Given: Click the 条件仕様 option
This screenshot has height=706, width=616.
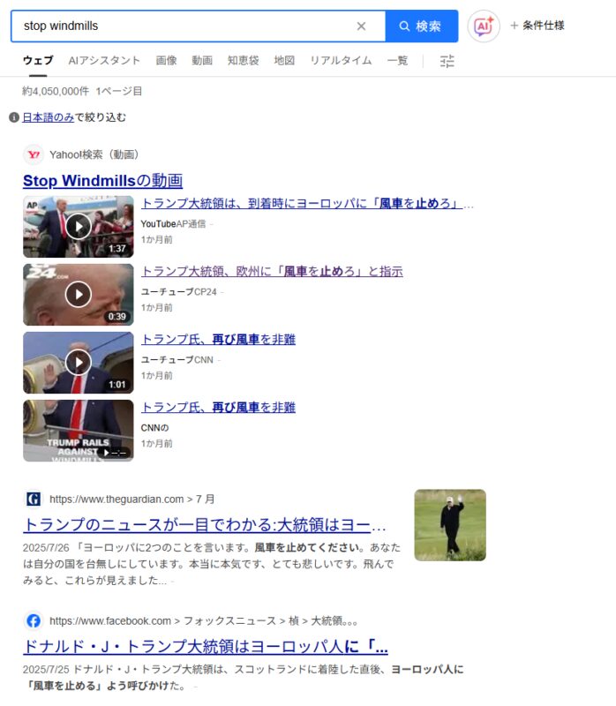Looking at the screenshot, I should [x=537, y=26].
